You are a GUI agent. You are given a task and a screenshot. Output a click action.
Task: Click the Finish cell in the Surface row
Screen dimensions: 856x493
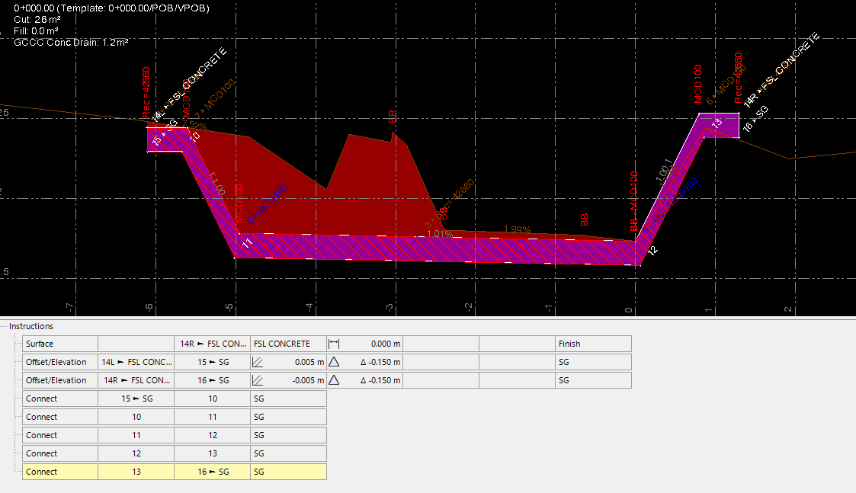[x=593, y=344]
